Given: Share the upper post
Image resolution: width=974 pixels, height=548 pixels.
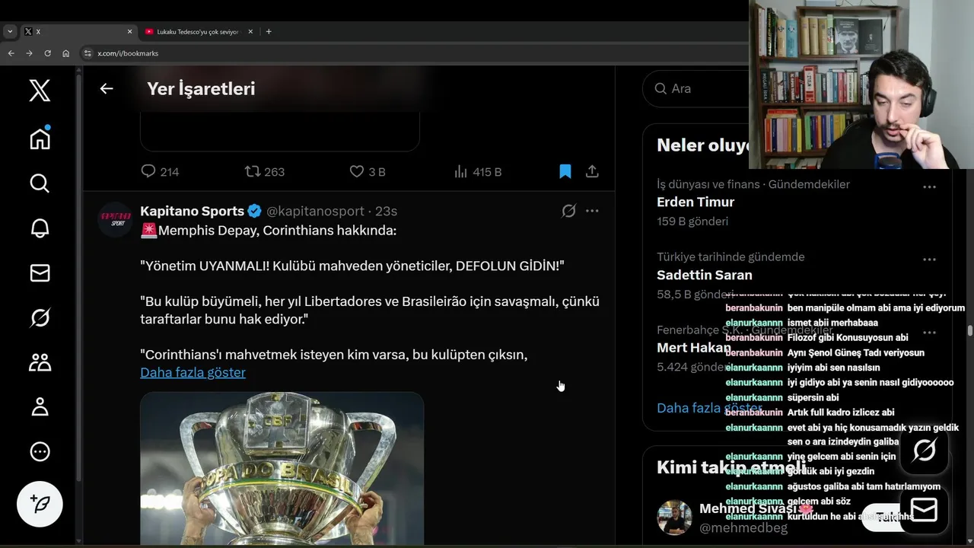Looking at the screenshot, I should pos(592,172).
